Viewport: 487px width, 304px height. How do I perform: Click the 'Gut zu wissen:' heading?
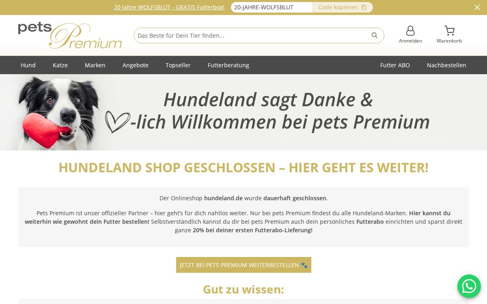[243, 289]
